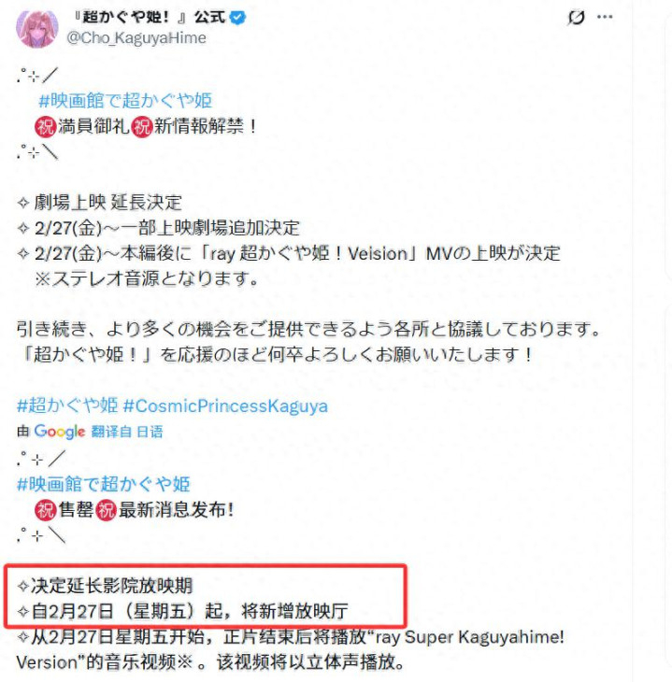This screenshot has height=682, width=672.
Task: Open the 『超かぐや姫!』公式 display name
Action: tap(149, 18)
